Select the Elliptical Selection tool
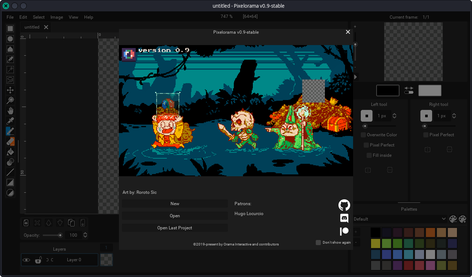This screenshot has height=277, width=472. [10, 39]
